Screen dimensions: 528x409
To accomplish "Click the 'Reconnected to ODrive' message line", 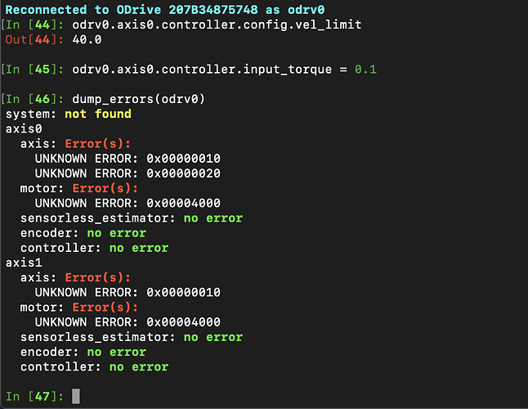I will (x=165, y=10).
